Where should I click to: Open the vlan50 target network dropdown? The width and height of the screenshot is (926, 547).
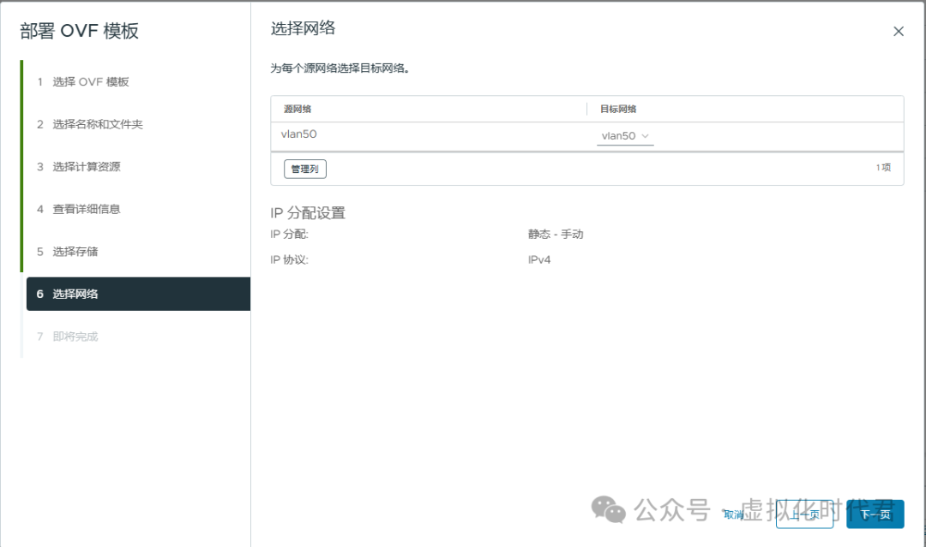click(x=624, y=135)
